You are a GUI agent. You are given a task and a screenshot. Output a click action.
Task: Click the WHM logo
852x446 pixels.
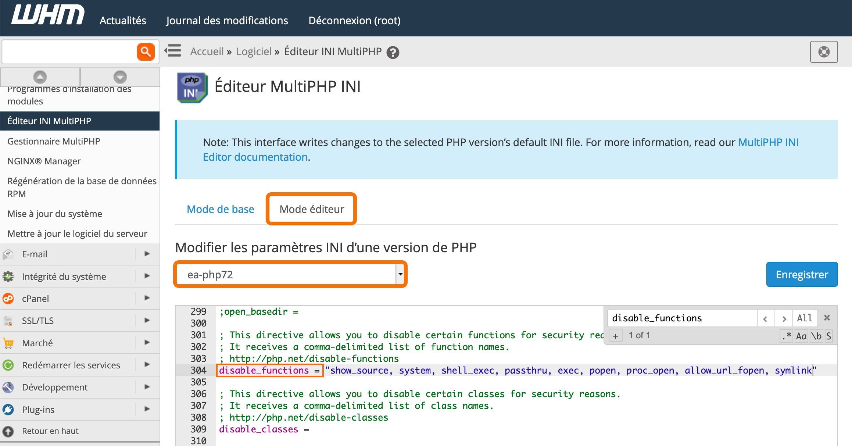pos(48,15)
